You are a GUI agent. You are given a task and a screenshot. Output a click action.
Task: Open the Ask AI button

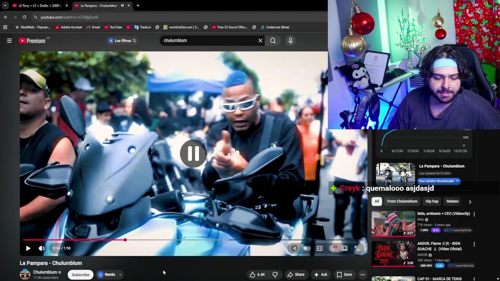pos(320,275)
